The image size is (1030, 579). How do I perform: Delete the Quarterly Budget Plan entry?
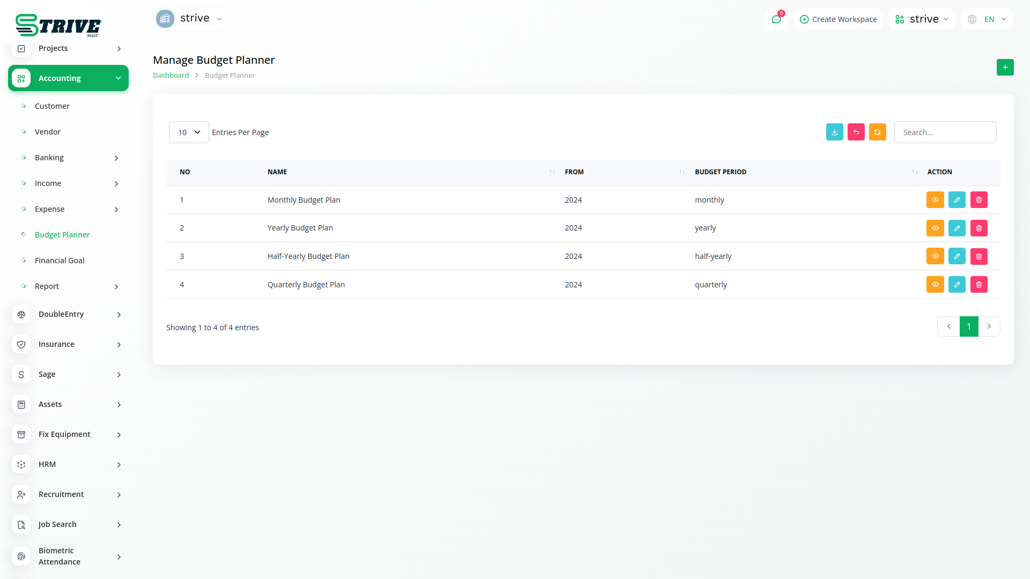[979, 285]
